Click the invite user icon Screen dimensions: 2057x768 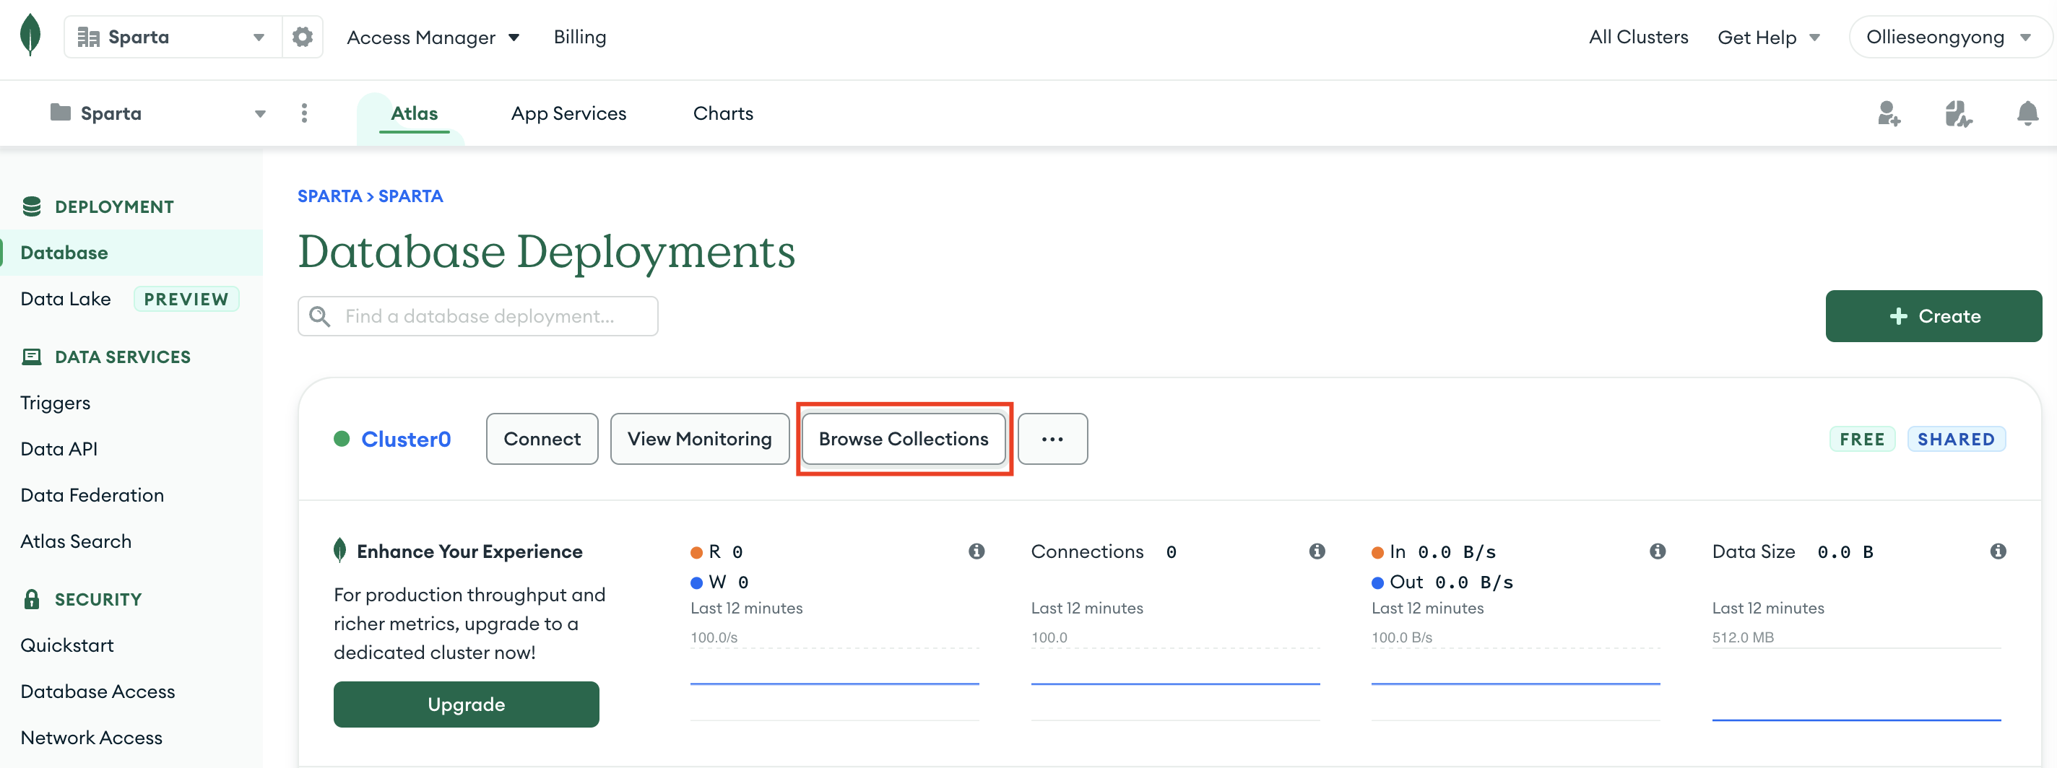[x=1889, y=113]
